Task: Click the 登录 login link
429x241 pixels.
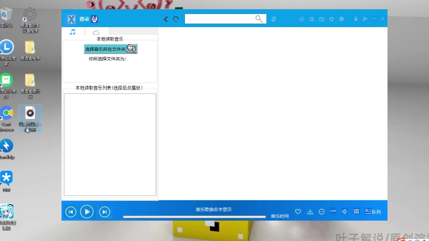Action: 84,19
